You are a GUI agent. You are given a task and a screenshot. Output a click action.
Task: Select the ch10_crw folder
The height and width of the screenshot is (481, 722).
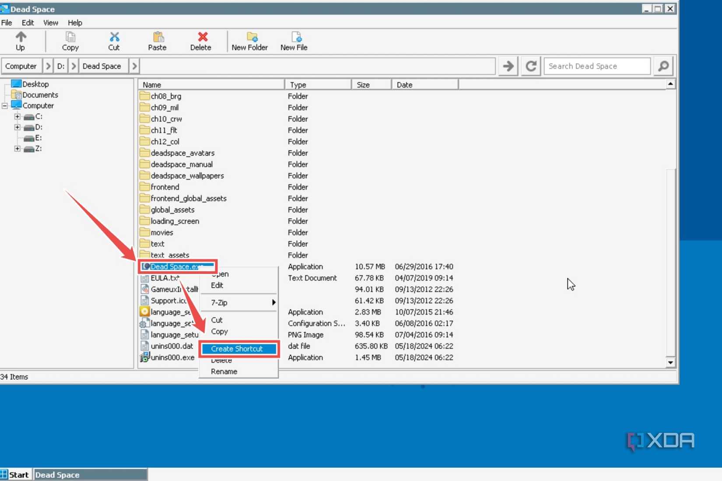(161, 119)
